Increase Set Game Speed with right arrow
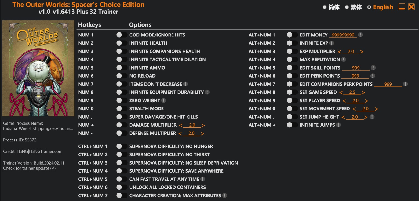Viewport: 419px width, 201px height. coord(363,93)
